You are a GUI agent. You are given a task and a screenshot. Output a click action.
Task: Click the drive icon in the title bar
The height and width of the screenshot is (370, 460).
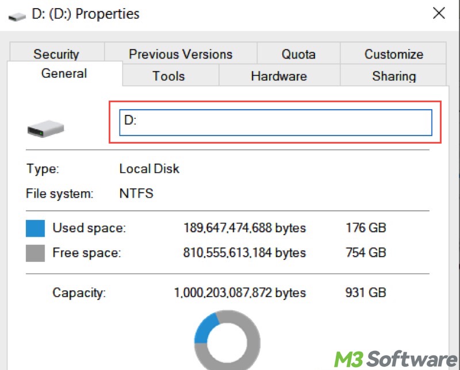click(17, 14)
